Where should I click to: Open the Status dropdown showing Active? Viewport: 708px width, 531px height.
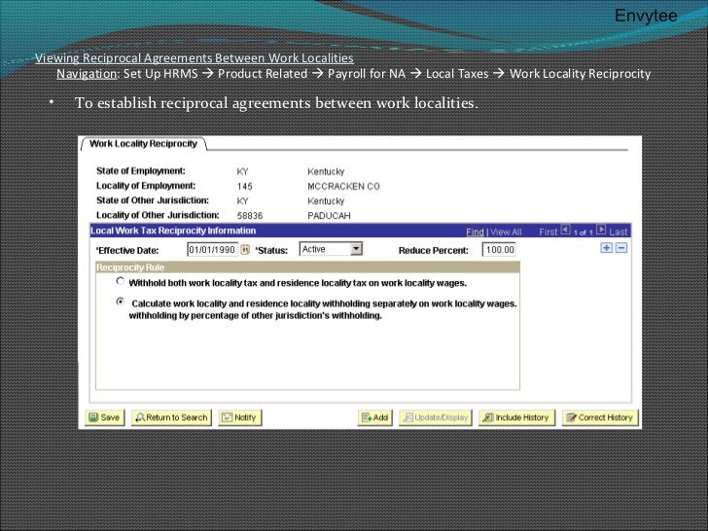coord(331,249)
